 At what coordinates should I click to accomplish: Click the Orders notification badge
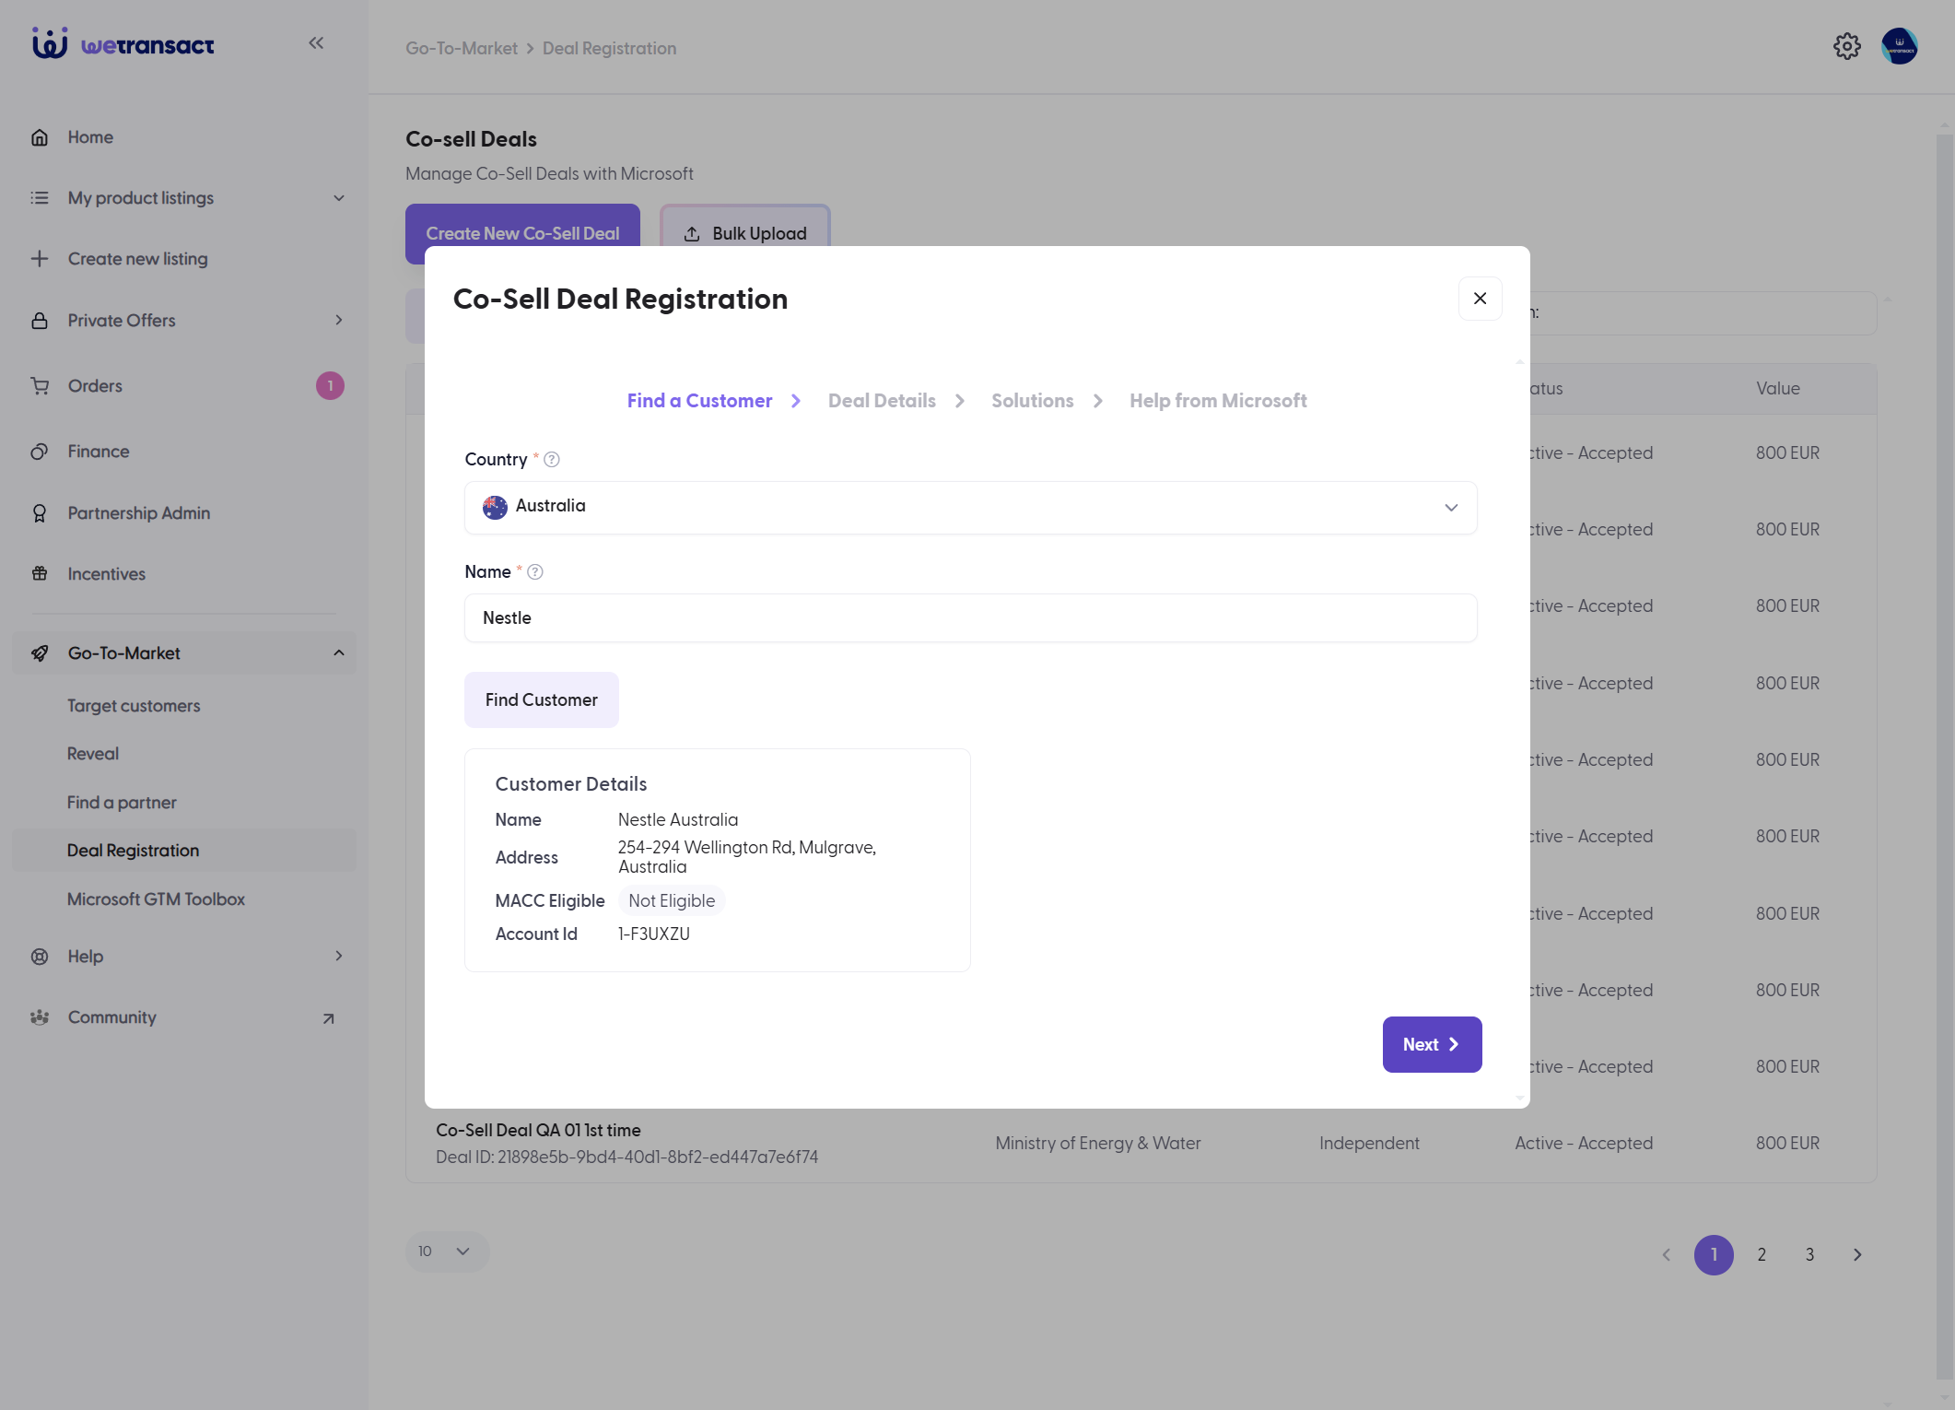330,386
